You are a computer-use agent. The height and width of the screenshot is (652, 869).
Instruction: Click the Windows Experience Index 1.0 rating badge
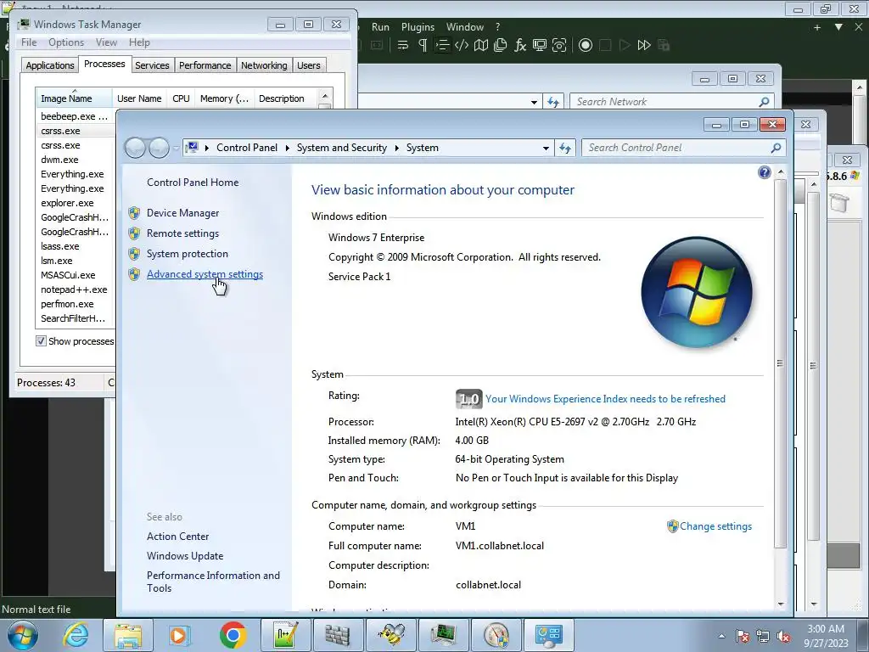click(x=468, y=399)
